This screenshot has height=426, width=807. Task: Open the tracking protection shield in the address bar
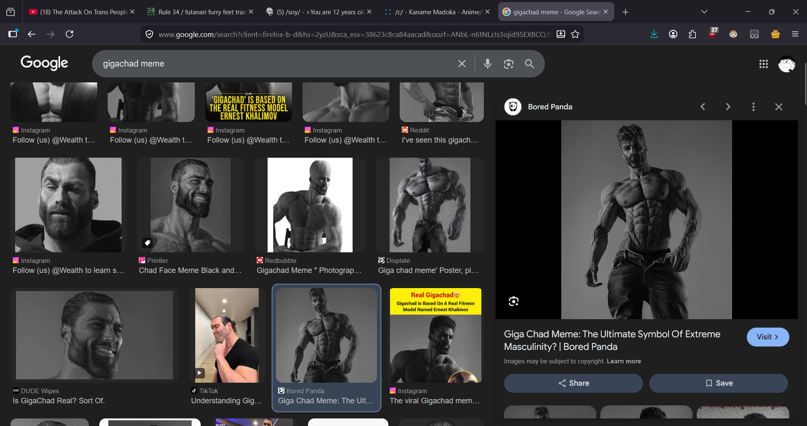[x=149, y=34]
